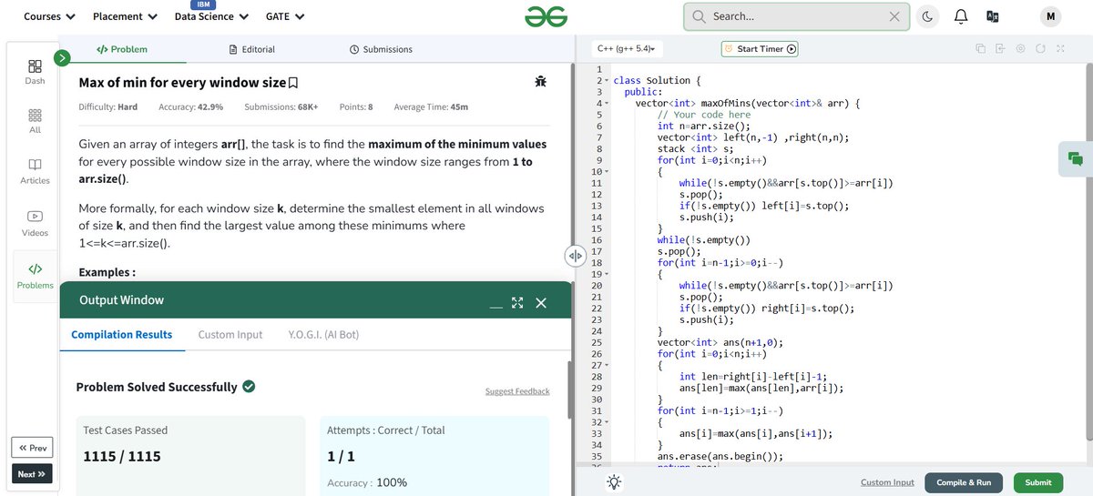Viewport: 1093px width, 496px height.
Task: Fold code at line 2
Action: point(607,81)
